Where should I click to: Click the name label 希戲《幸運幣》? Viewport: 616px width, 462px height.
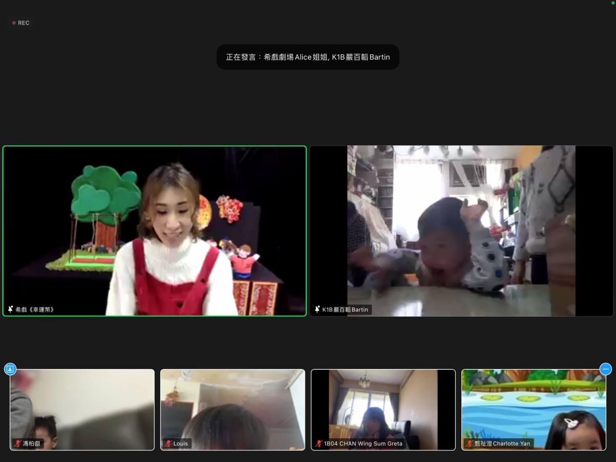click(35, 310)
